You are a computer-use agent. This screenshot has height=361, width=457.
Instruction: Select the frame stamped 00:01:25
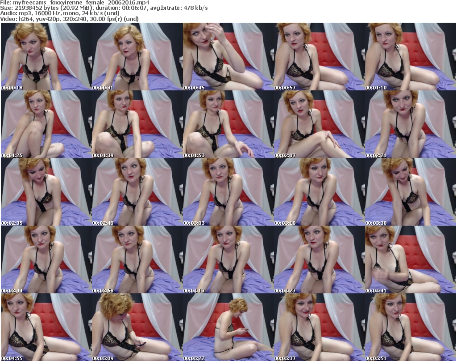click(46, 124)
